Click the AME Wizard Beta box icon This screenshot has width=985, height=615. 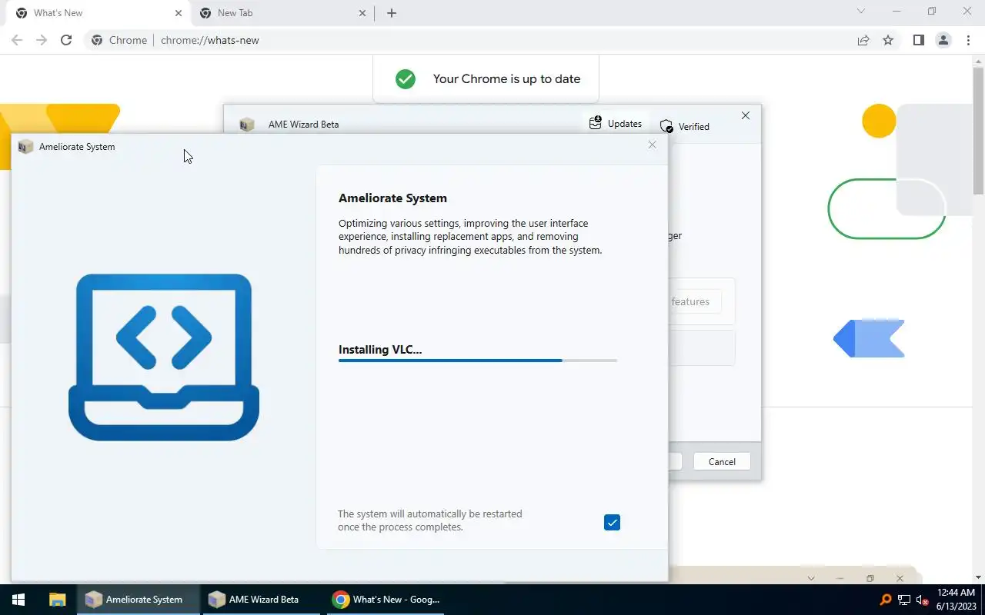pos(246,125)
